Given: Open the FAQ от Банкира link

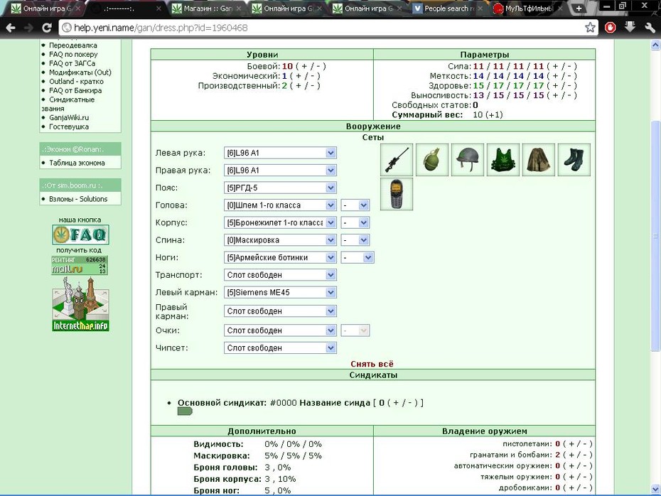Looking at the screenshot, I should tap(75, 90).
